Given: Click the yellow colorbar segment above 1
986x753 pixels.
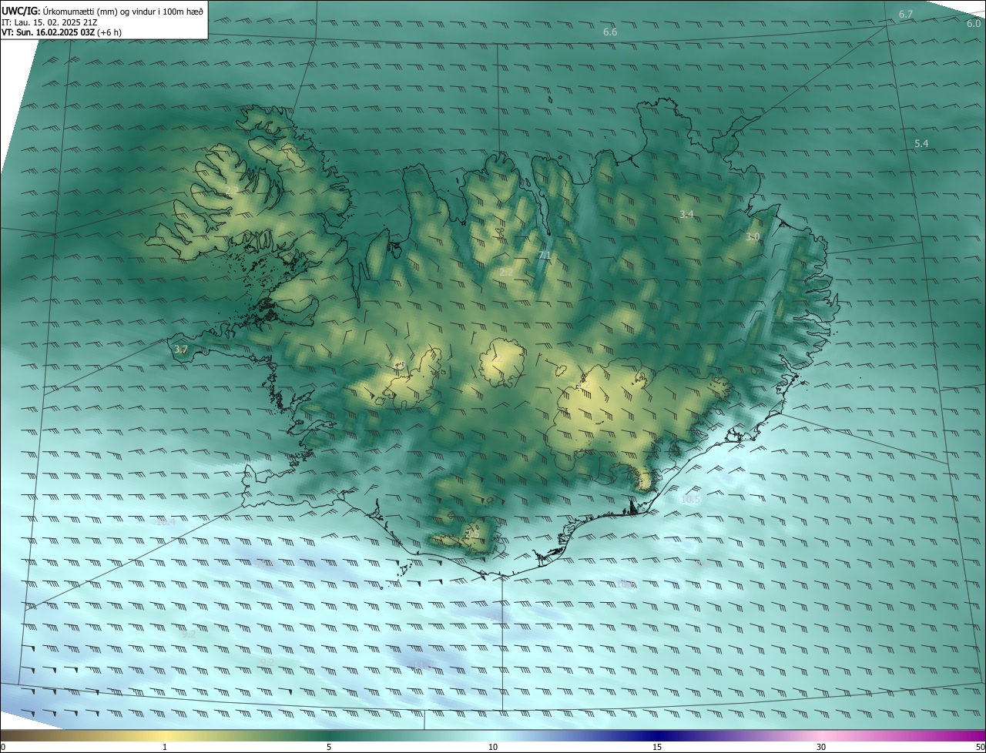Looking at the screenshot, I should (x=165, y=736).
